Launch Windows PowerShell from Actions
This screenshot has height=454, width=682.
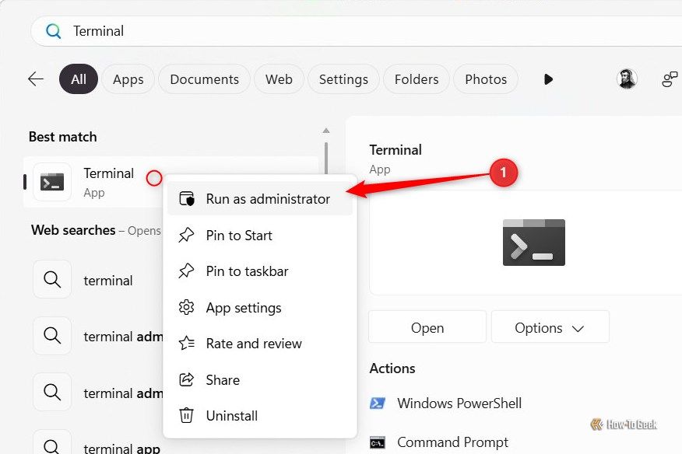pos(459,403)
